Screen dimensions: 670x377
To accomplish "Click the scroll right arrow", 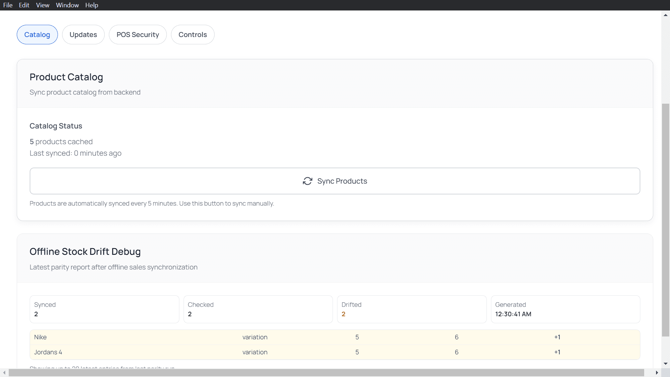I will 657,373.
